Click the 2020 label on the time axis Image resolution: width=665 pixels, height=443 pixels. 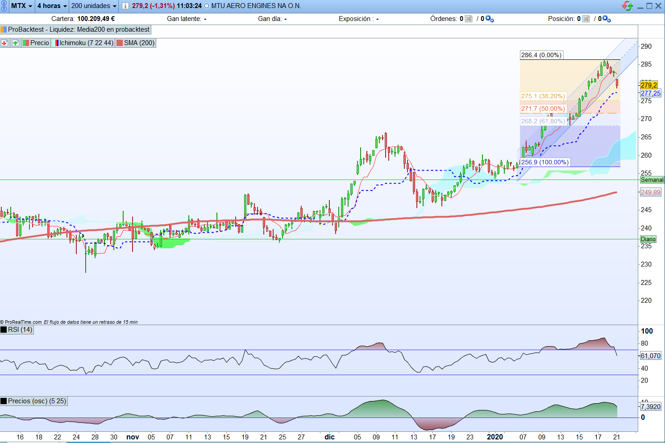[495, 437]
